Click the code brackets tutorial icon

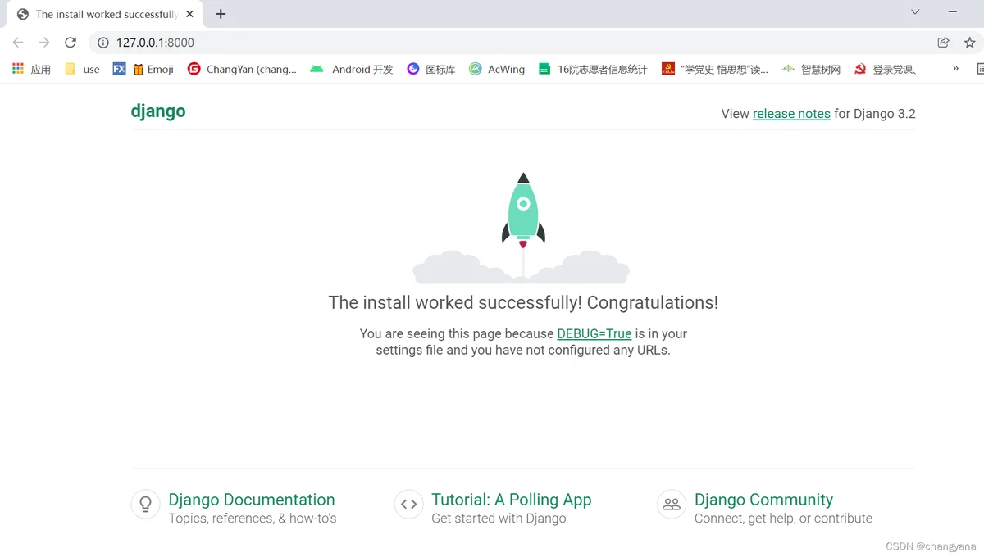pyautogui.click(x=408, y=504)
